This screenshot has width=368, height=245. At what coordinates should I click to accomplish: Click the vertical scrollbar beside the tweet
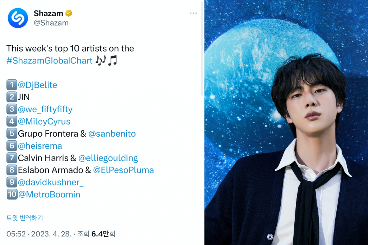(x=202, y=49)
